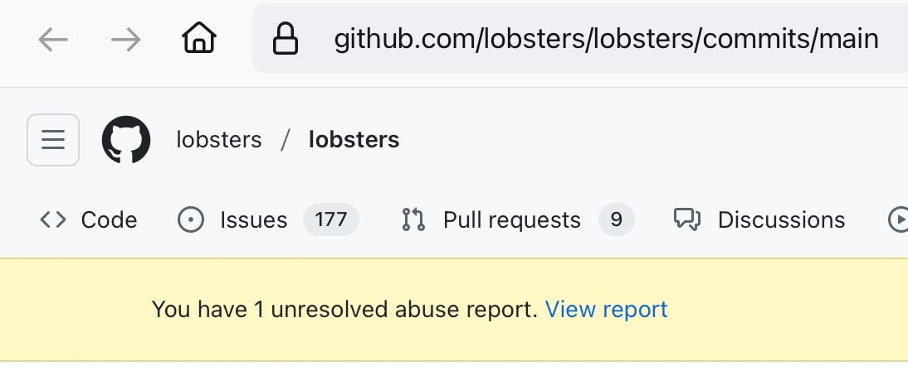
Task: Open the View report link
Action: coord(606,310)
